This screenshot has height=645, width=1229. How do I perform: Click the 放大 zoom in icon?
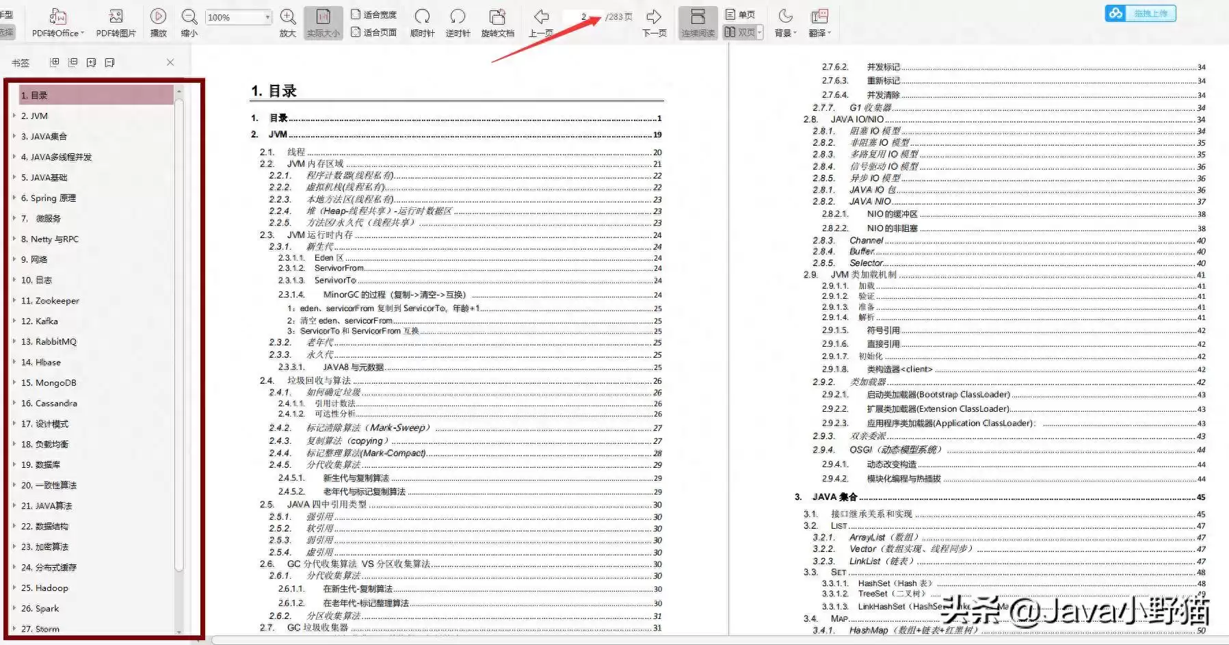coord(287,17)
